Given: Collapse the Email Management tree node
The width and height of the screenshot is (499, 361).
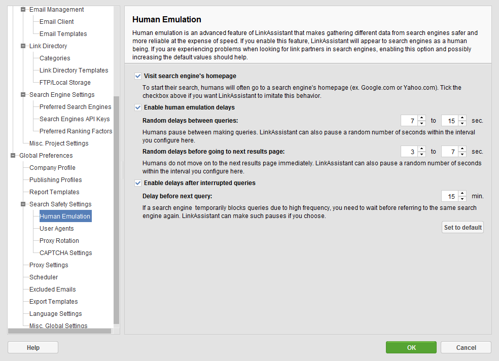Looking at the screenshot, I should [23, 10].
